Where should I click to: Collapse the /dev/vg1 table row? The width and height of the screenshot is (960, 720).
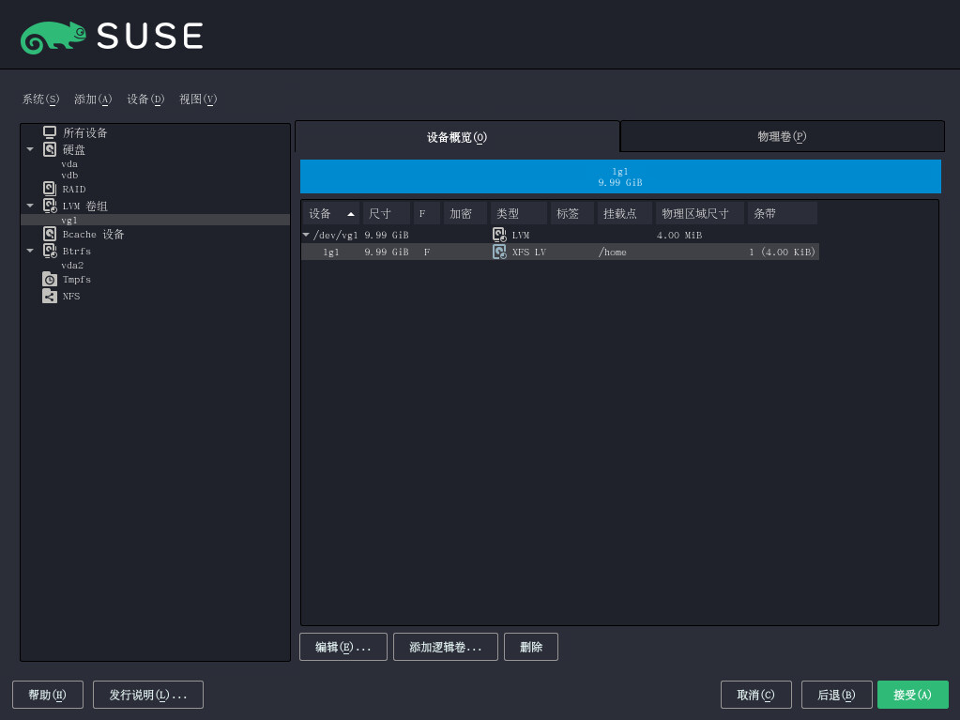click(x=306, y=235)
